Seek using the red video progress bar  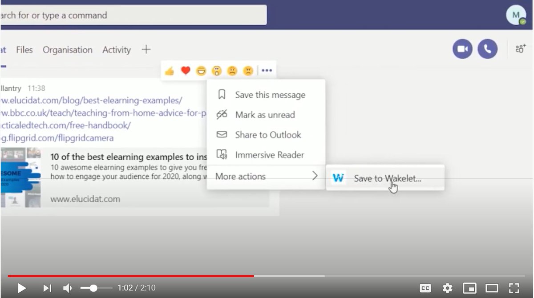130,276
